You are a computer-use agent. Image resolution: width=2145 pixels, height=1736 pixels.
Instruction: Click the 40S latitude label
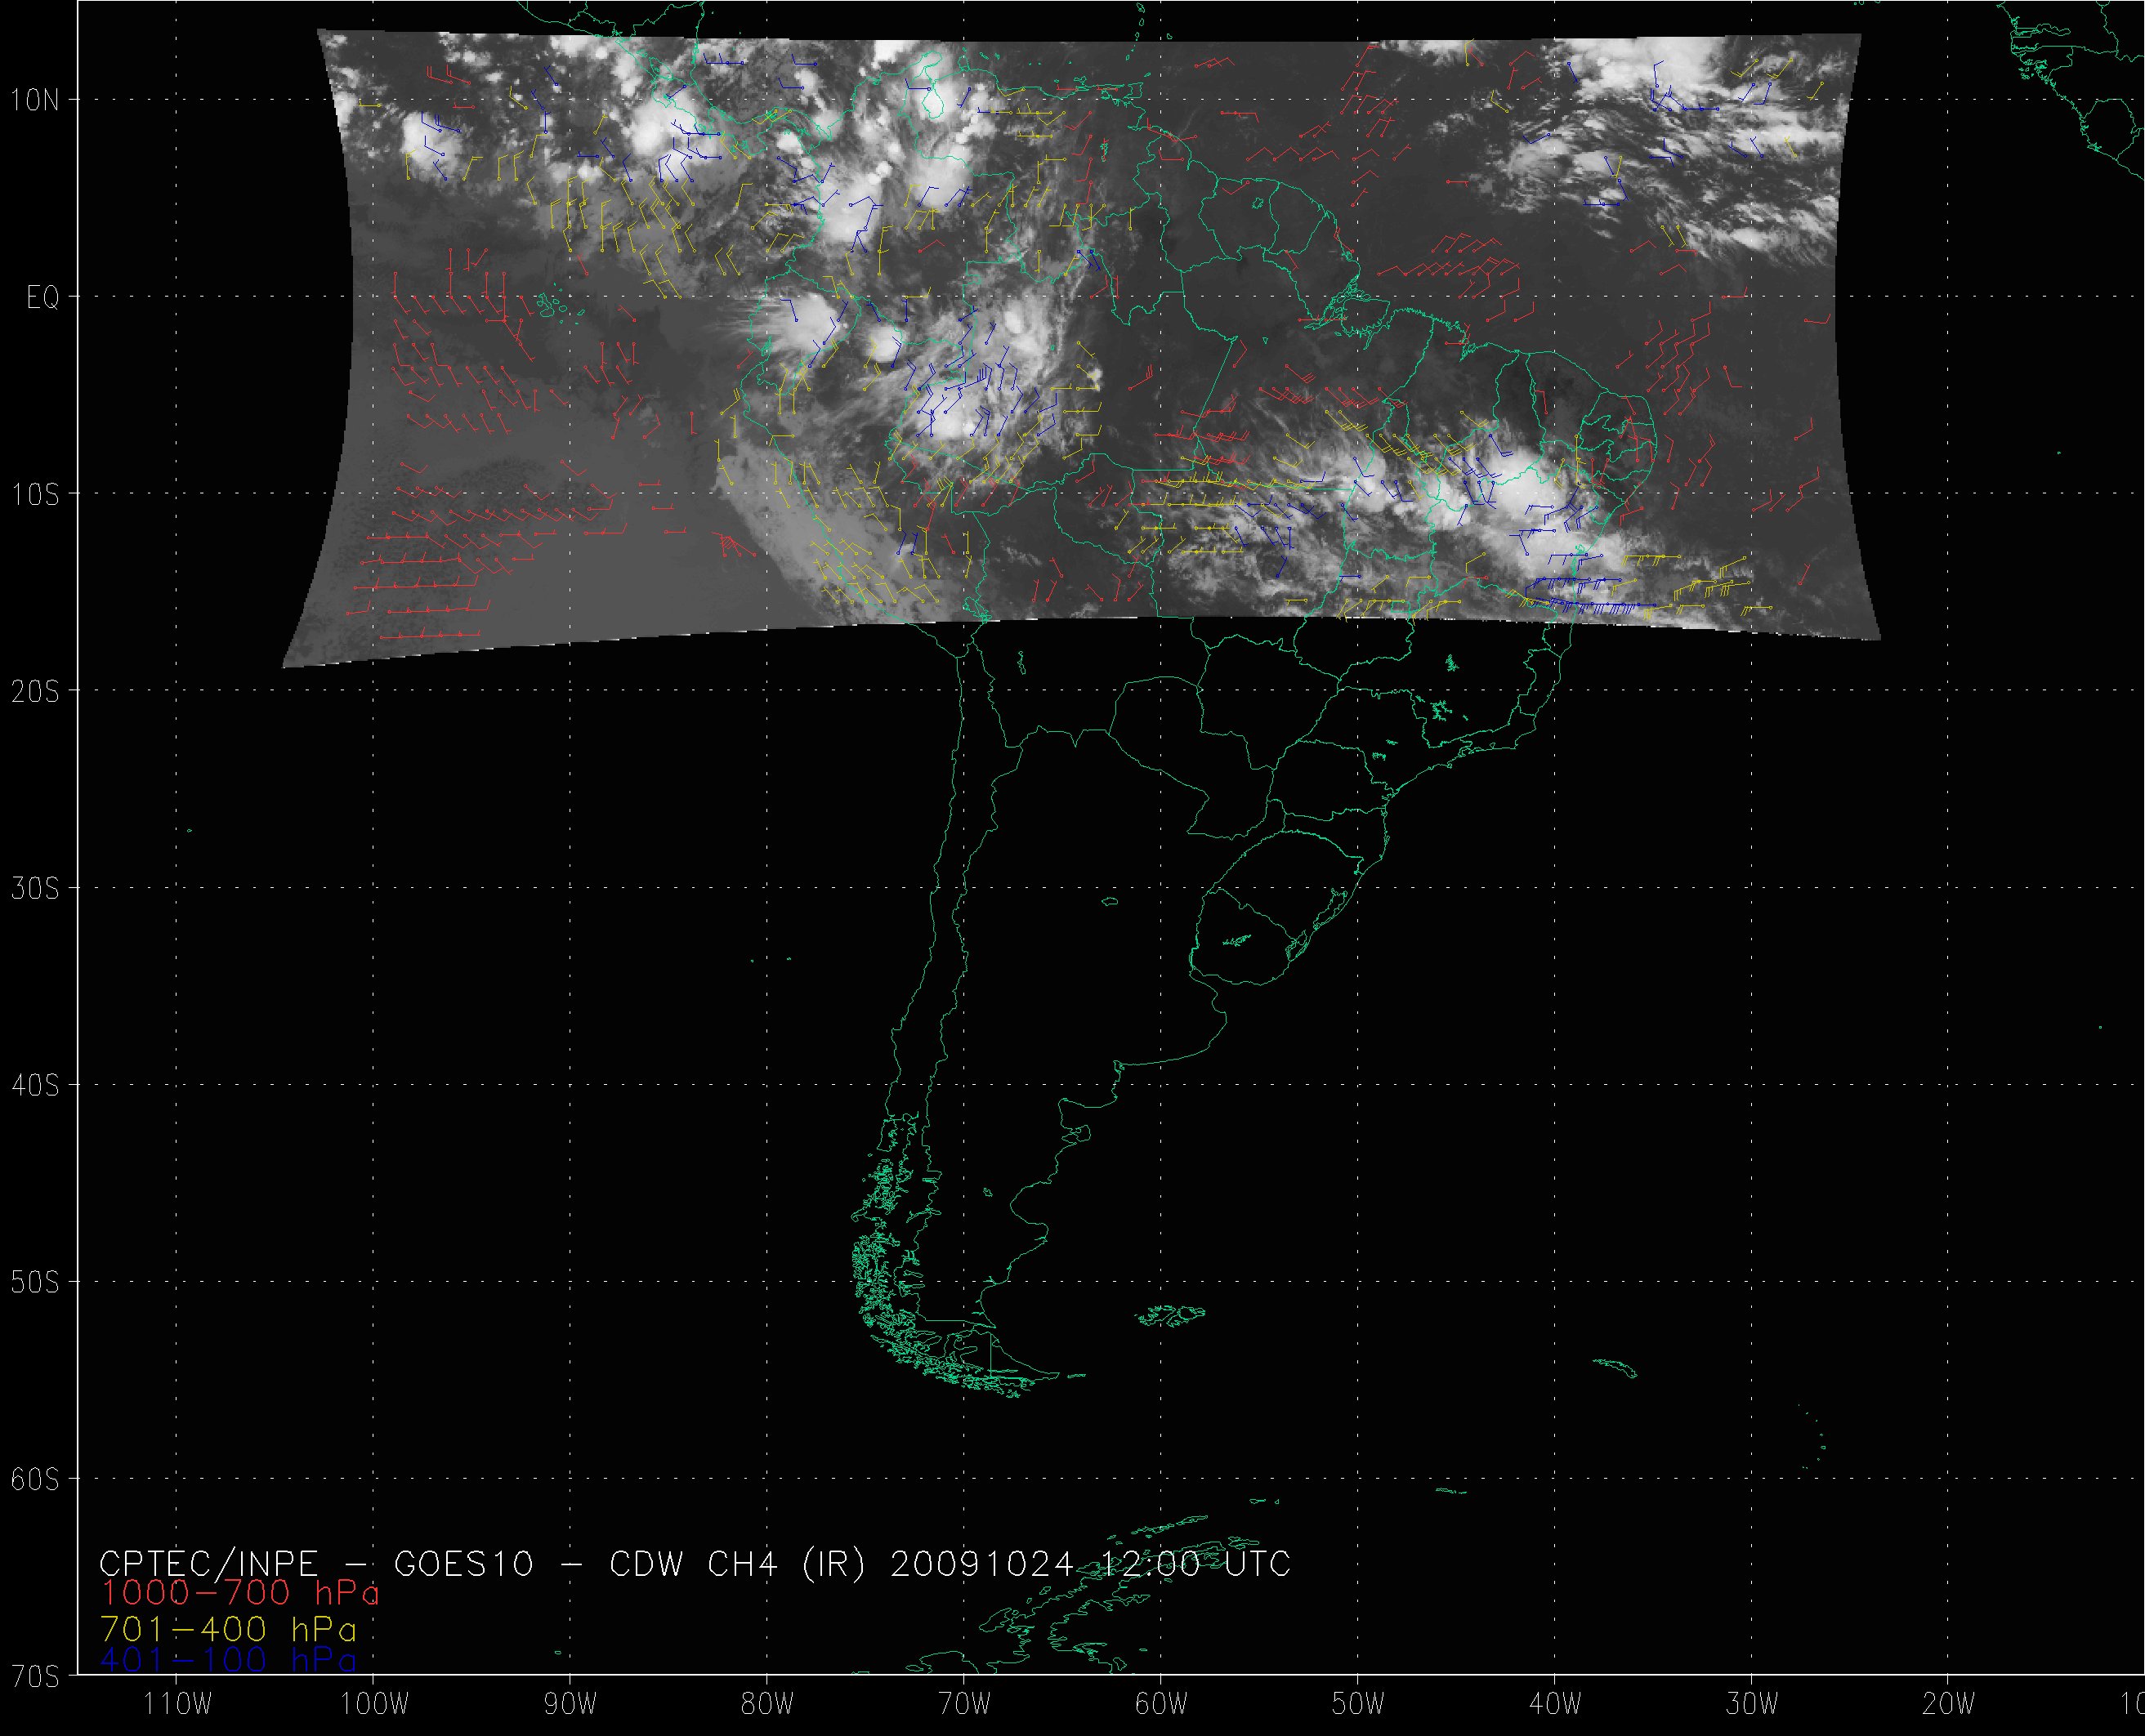(35, 1086)
